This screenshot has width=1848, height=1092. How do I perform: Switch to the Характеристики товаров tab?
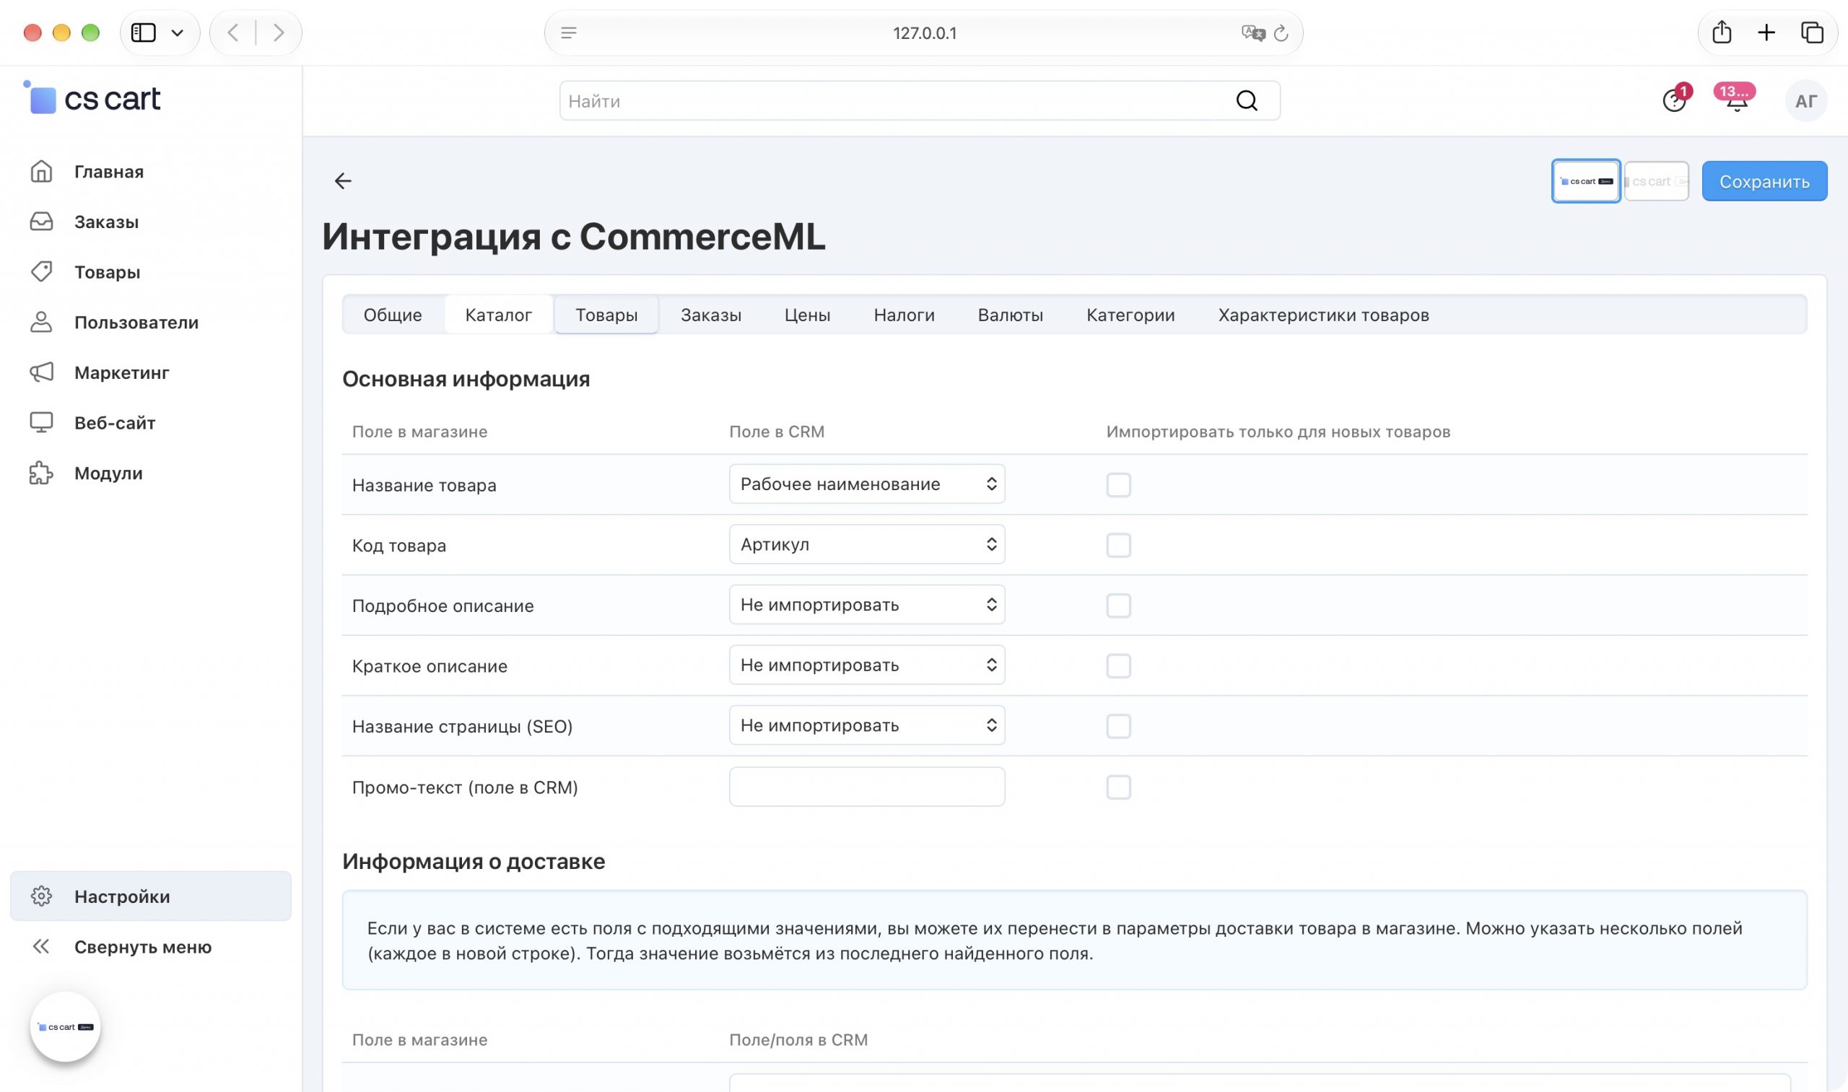(x=1323, y=315)
